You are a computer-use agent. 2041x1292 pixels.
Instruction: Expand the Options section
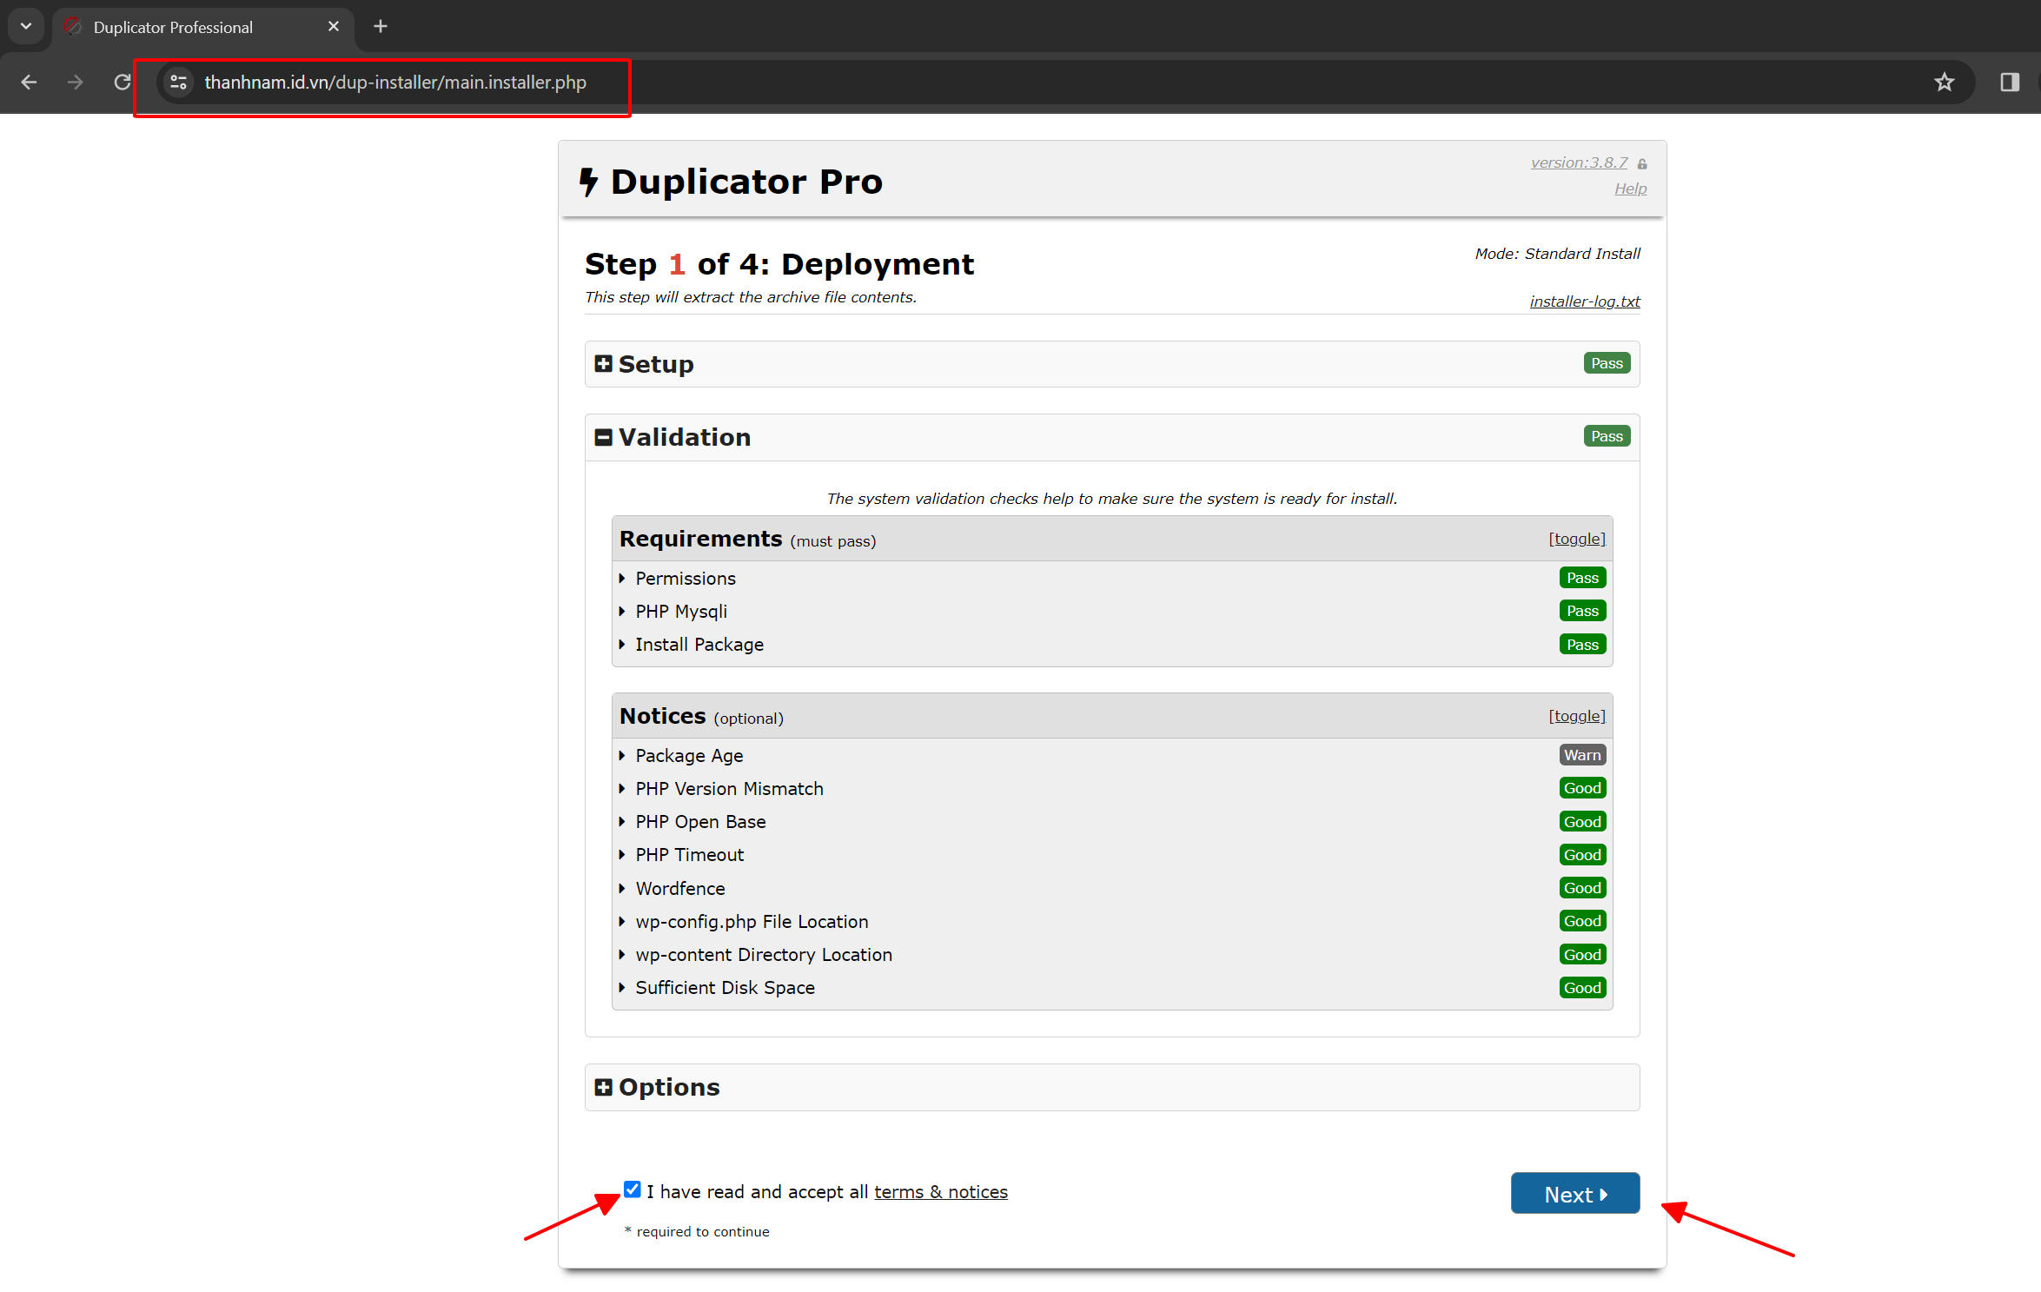click(604, 1087)
